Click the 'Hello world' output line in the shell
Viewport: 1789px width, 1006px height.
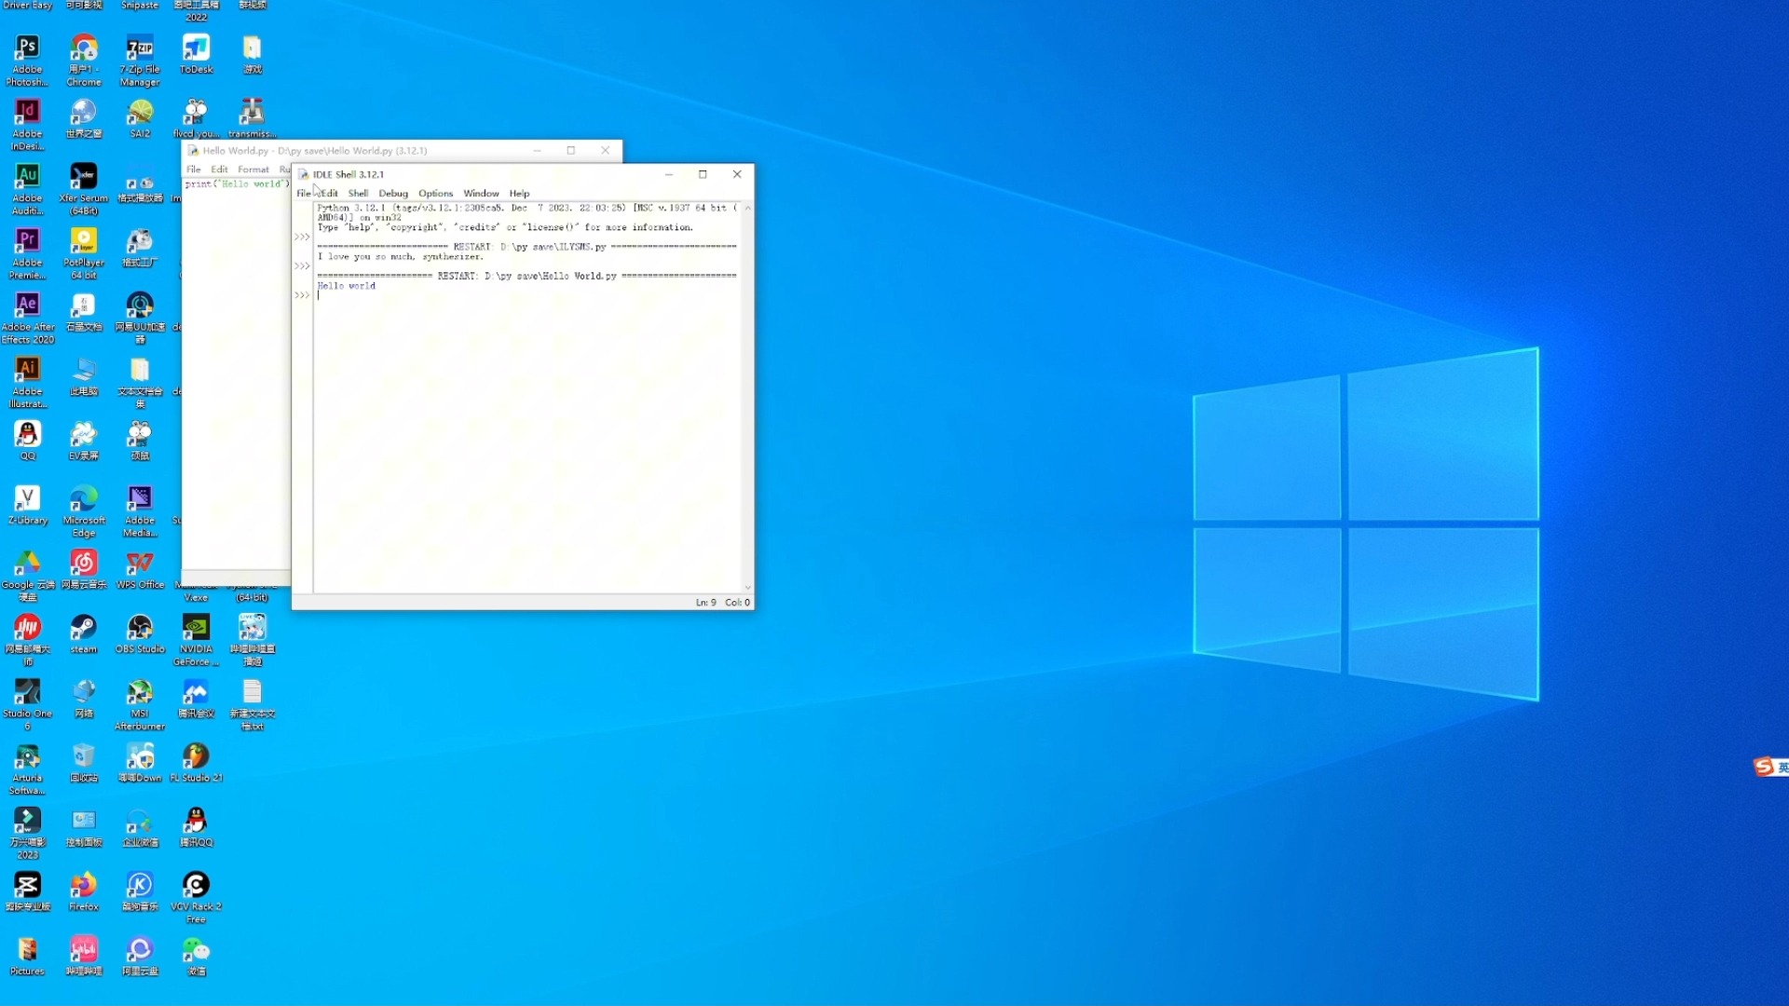tap(346, 286)
